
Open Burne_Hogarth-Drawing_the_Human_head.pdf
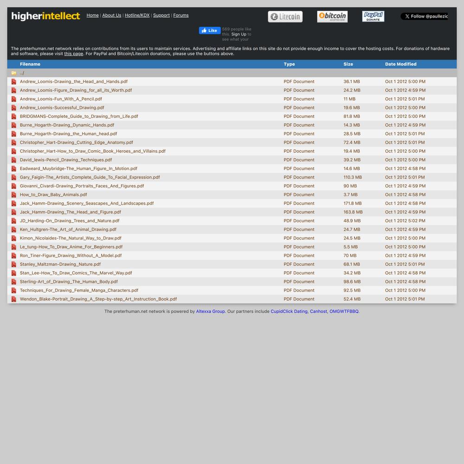coord(68,134)
